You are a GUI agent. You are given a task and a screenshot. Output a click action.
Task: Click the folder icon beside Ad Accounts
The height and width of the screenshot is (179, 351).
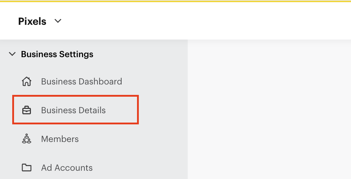(27, 168)
